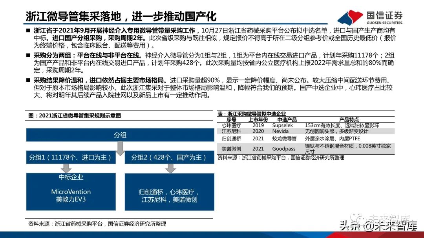This screenshot has height=238, width=424.
Task: Click the 2021 cell in the 归创通桥 row
Action: (x=258, y=139)
